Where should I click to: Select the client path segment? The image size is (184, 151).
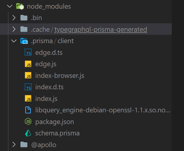coord(65,41)
